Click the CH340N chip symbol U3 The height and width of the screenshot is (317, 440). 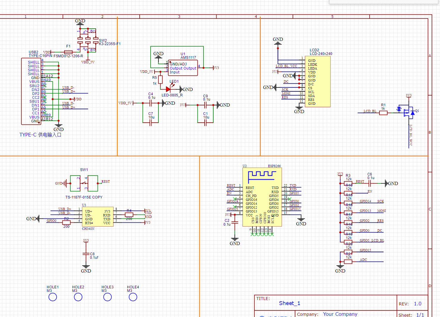click(98, 216)
